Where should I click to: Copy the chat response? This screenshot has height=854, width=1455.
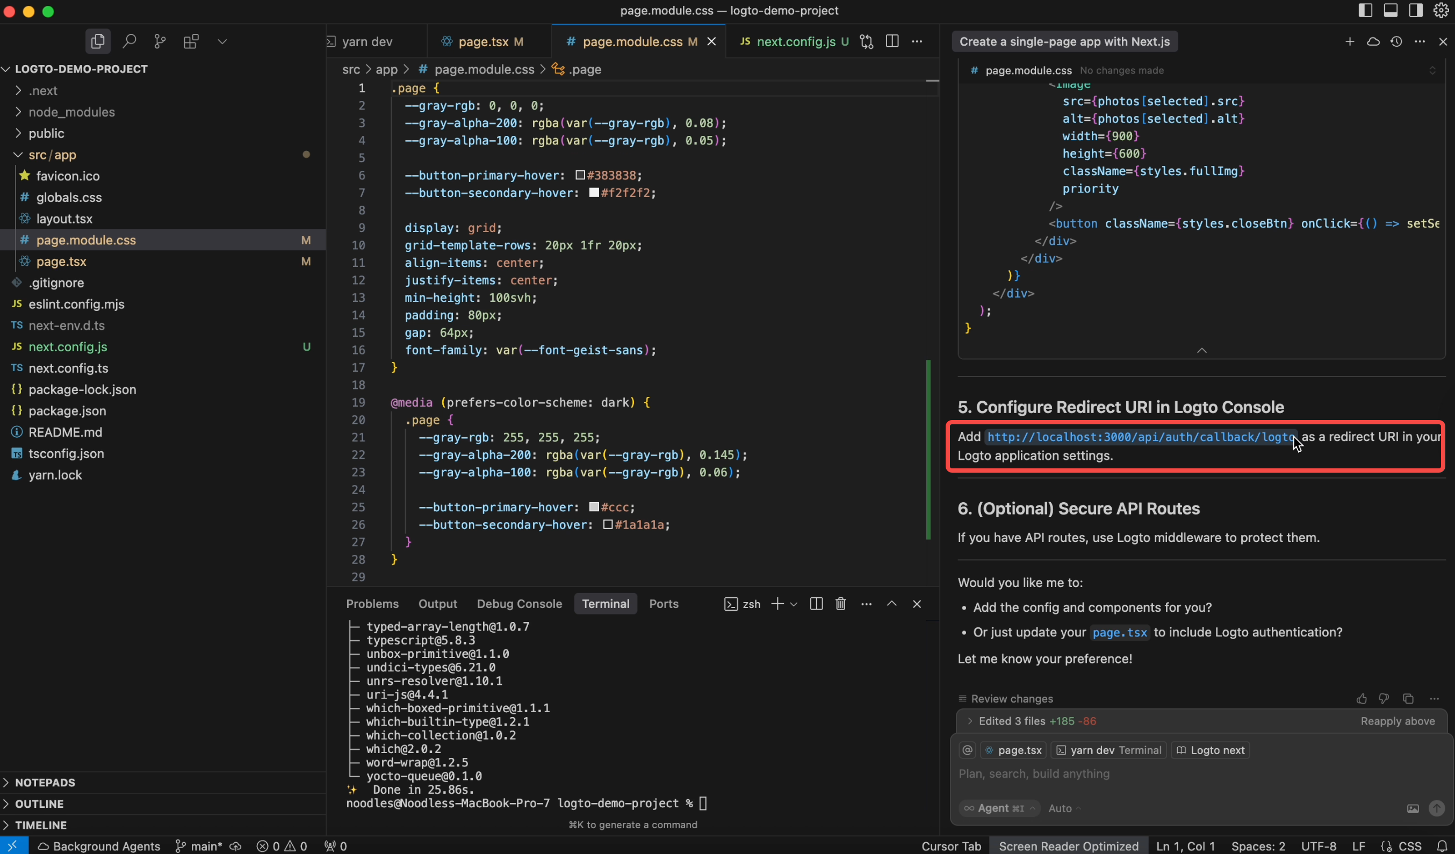pos(1408,699)
